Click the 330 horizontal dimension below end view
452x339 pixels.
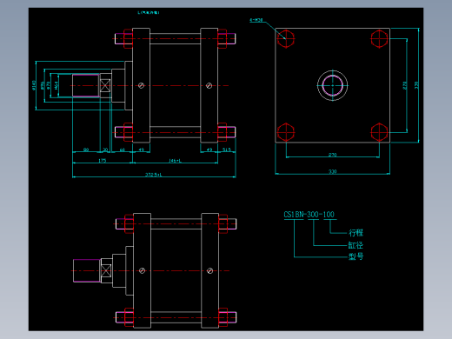click(x=332, y=171)
